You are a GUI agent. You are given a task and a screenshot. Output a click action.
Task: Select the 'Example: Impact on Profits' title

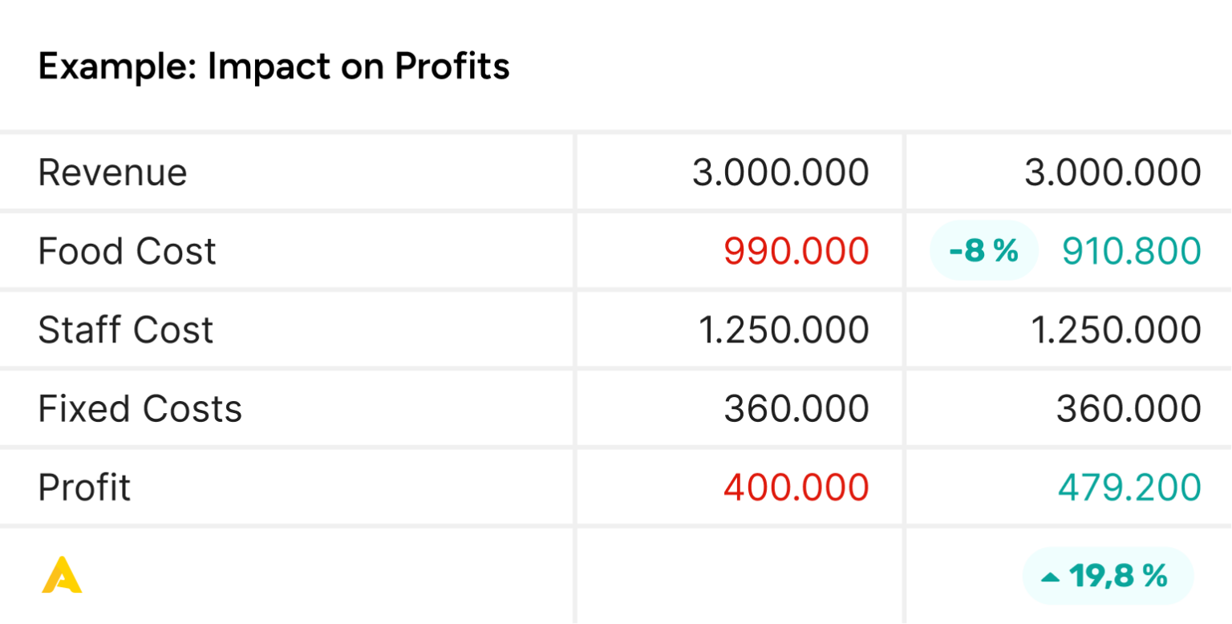tap(274, 66)
